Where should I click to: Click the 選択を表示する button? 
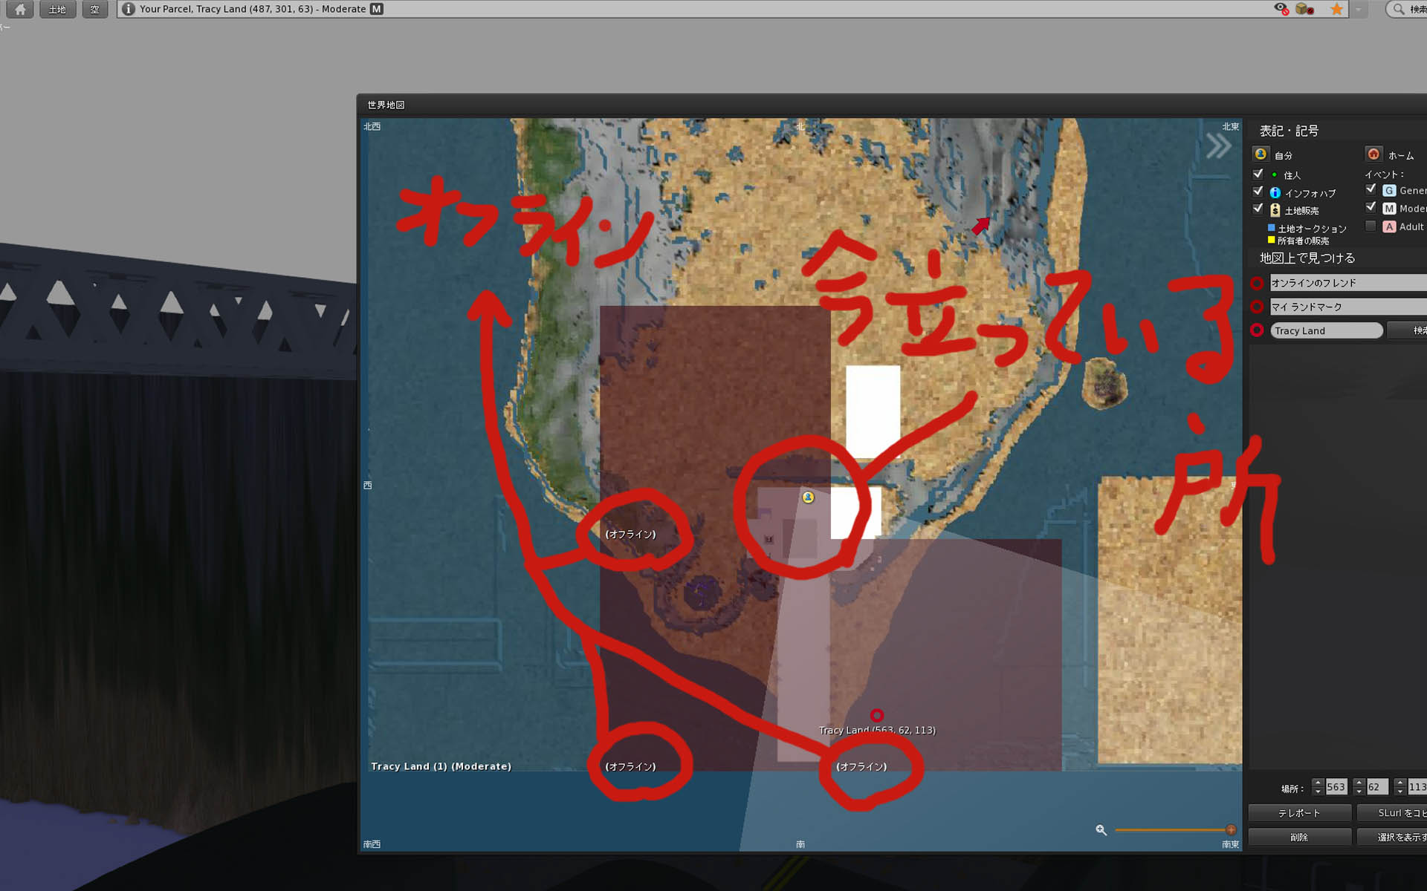[1392, 837]
